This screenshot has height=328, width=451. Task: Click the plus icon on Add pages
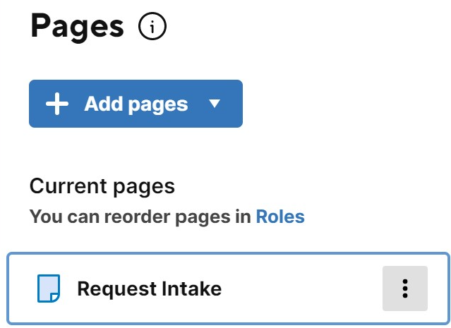pos(57,104)
